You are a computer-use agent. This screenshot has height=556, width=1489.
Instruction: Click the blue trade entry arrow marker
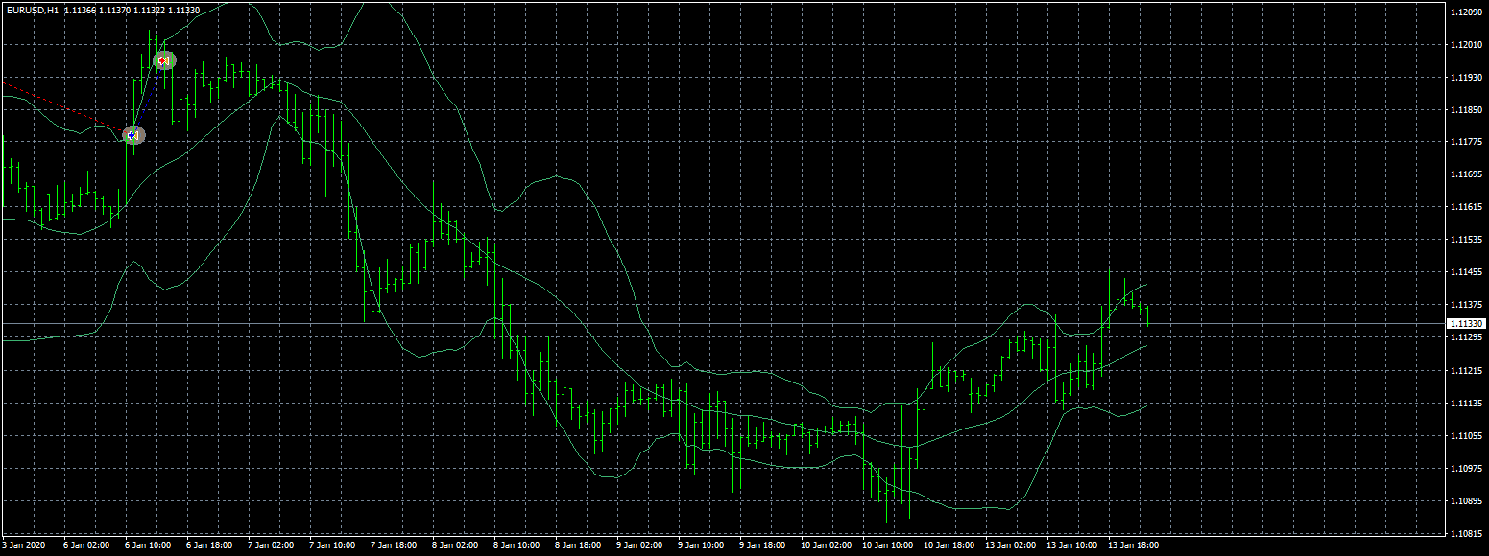133,136
